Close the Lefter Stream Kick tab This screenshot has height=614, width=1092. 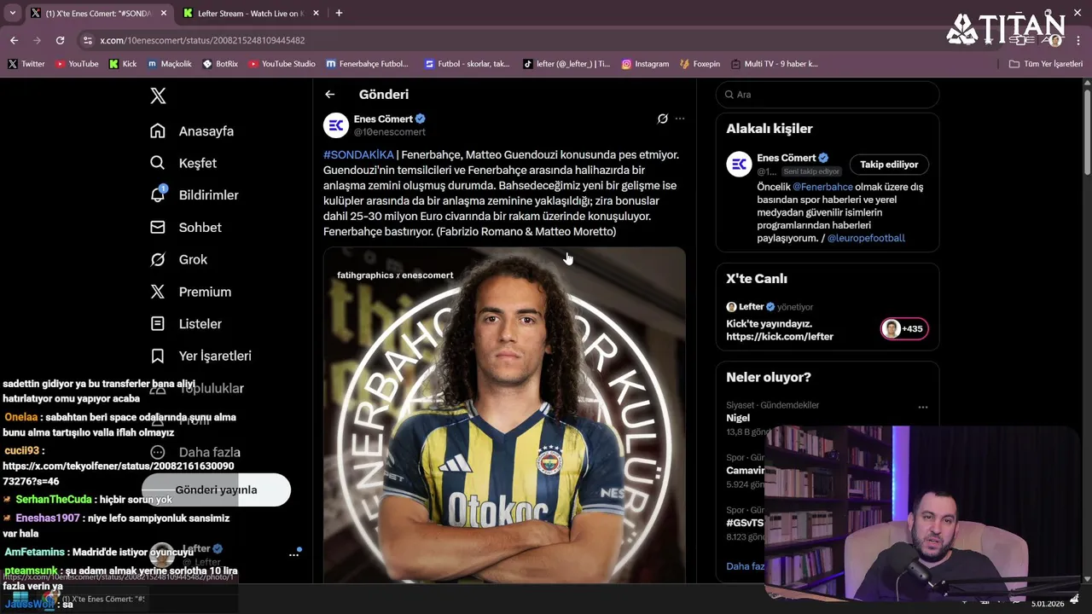click(x=316, y=13)
